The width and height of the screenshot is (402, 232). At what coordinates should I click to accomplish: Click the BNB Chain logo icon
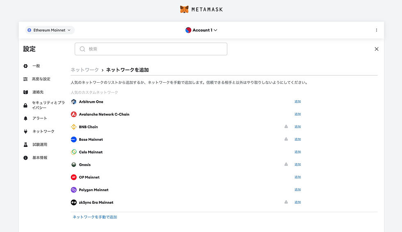(73, 127)
